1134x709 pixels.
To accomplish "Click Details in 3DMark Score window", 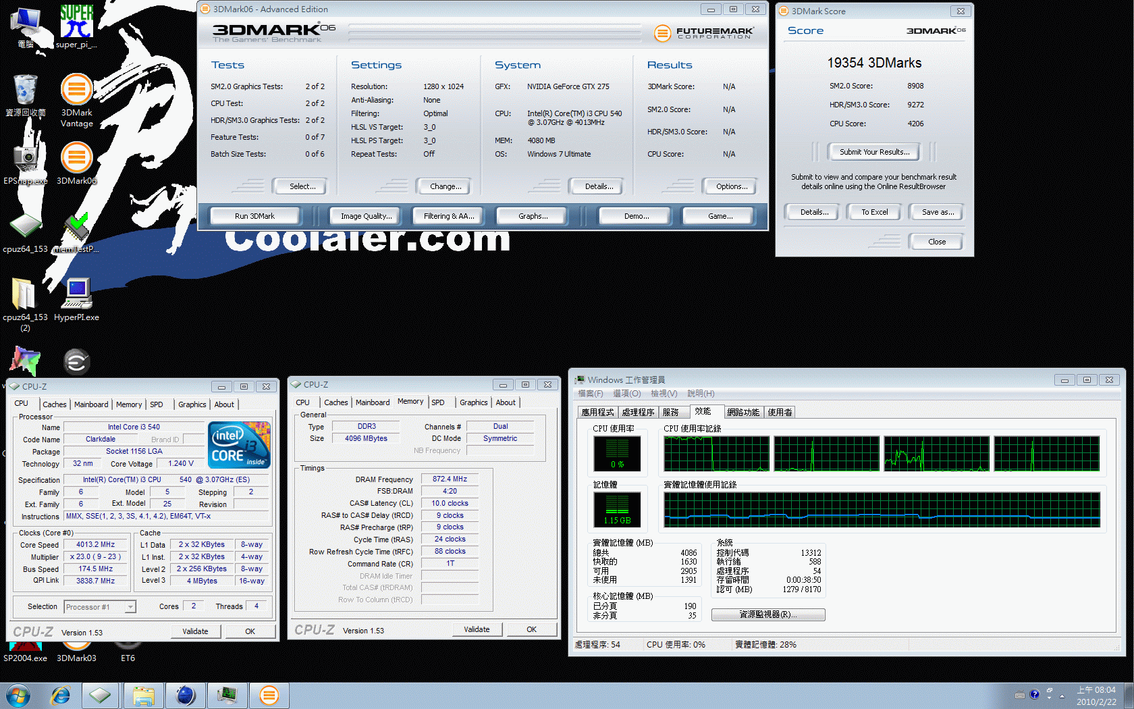I will (812, 212).
